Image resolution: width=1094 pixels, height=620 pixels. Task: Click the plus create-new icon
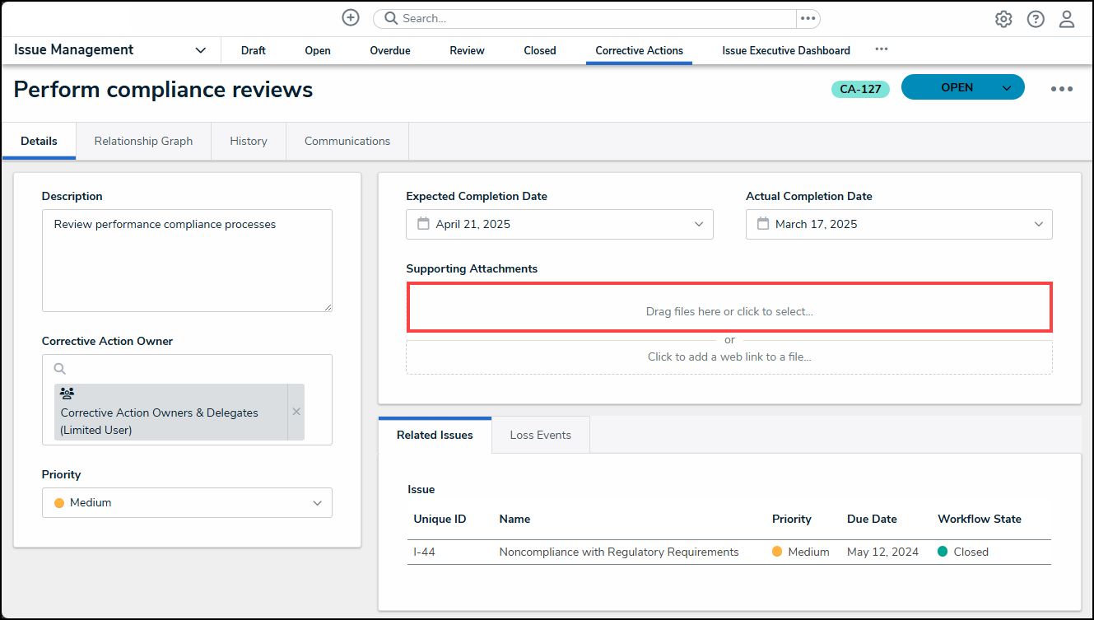(x=351, y=18)
